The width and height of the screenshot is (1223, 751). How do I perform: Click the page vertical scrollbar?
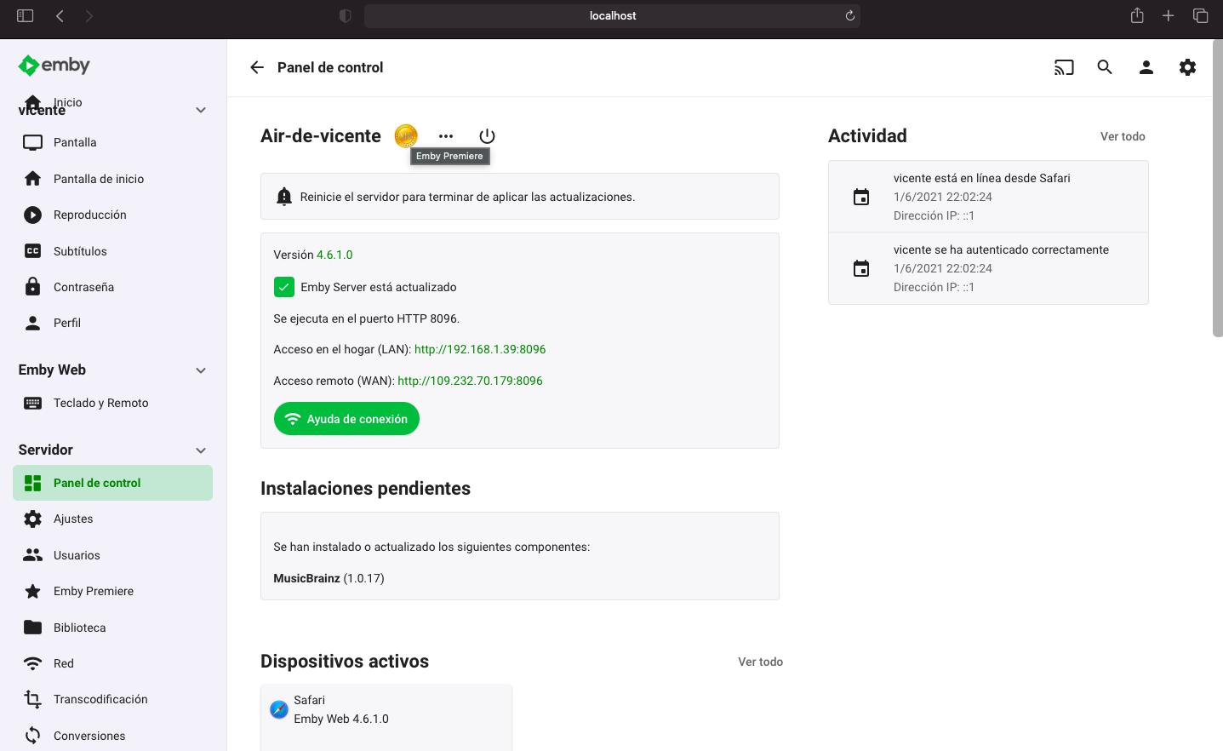[x=1217, y=187]
